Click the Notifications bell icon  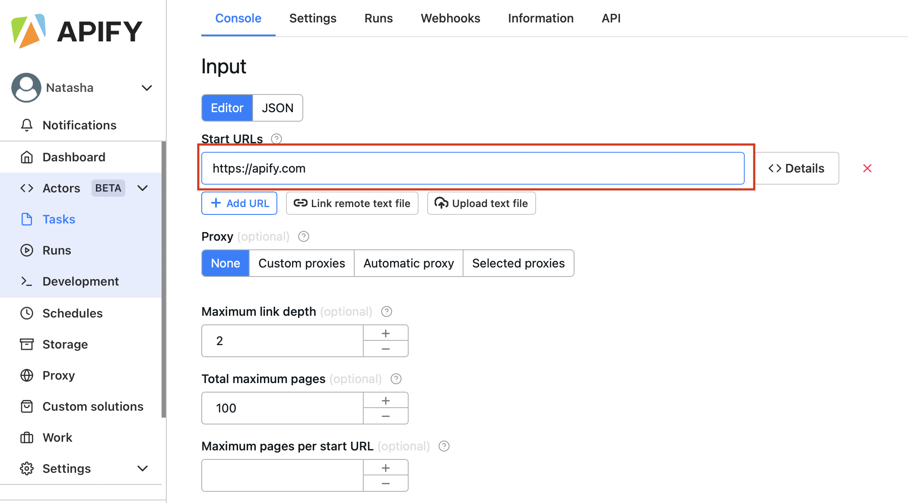(27, 125)
